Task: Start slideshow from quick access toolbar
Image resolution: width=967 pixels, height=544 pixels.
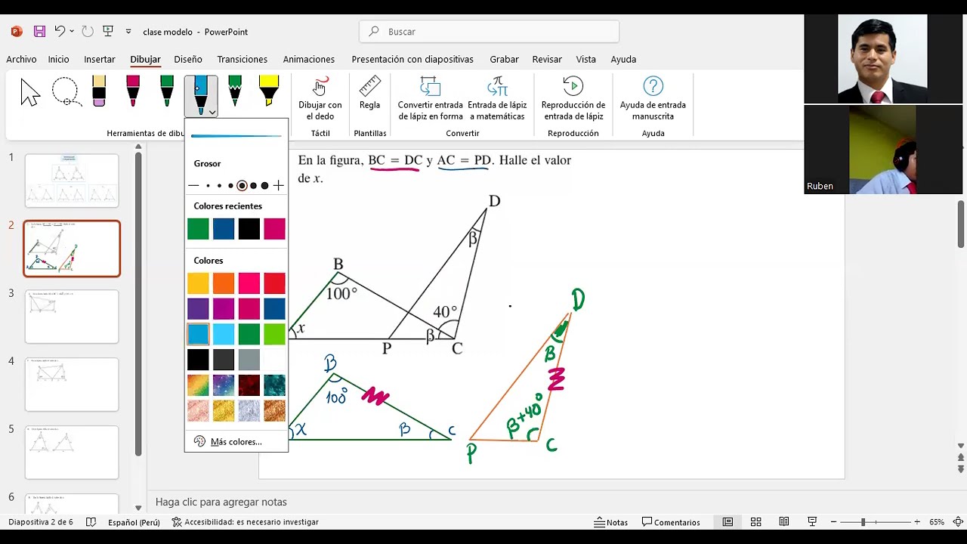Action: point(108,31)
